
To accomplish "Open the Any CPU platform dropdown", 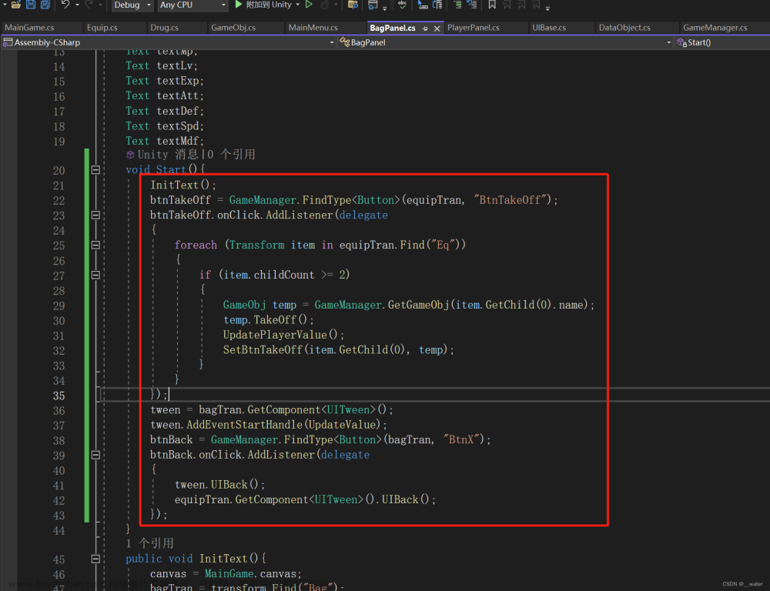I will point(192,5).
